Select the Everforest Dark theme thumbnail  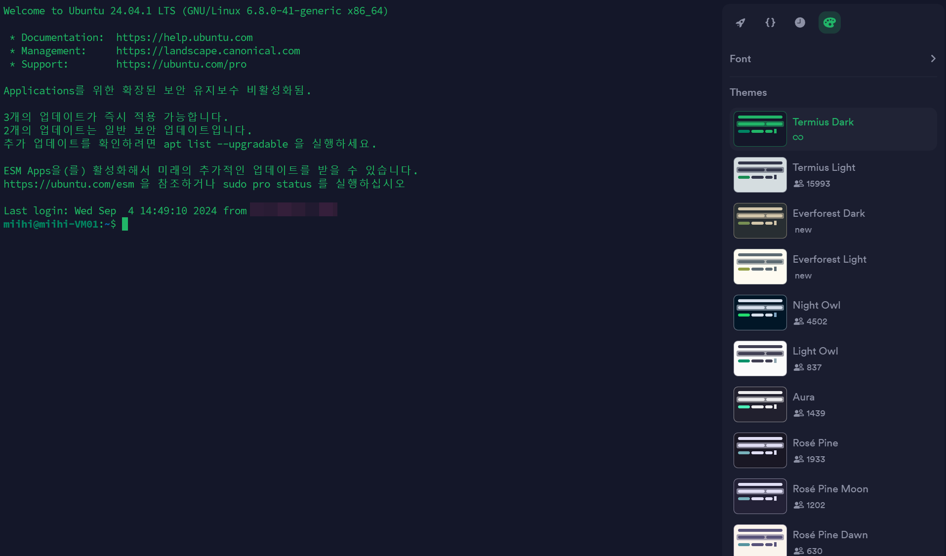(x=760, y=221)
